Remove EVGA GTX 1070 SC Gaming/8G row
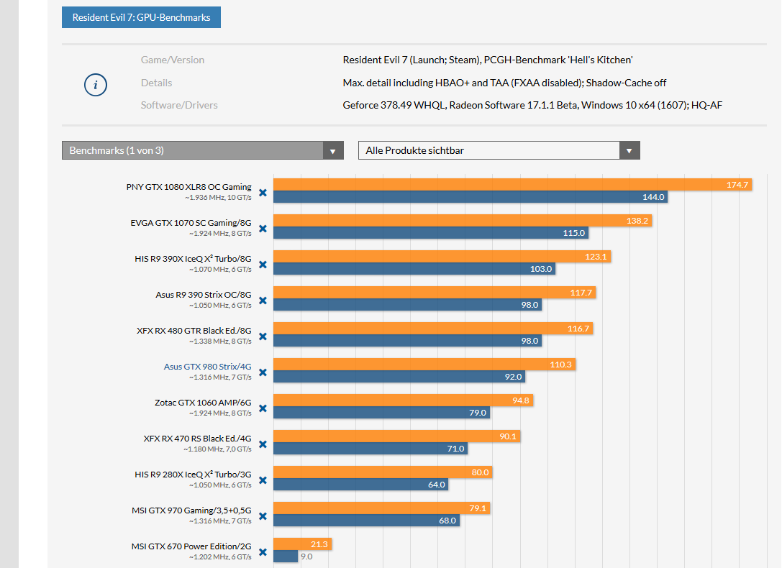The width and height of the screenshot is (782, 568). click(263, 228)
